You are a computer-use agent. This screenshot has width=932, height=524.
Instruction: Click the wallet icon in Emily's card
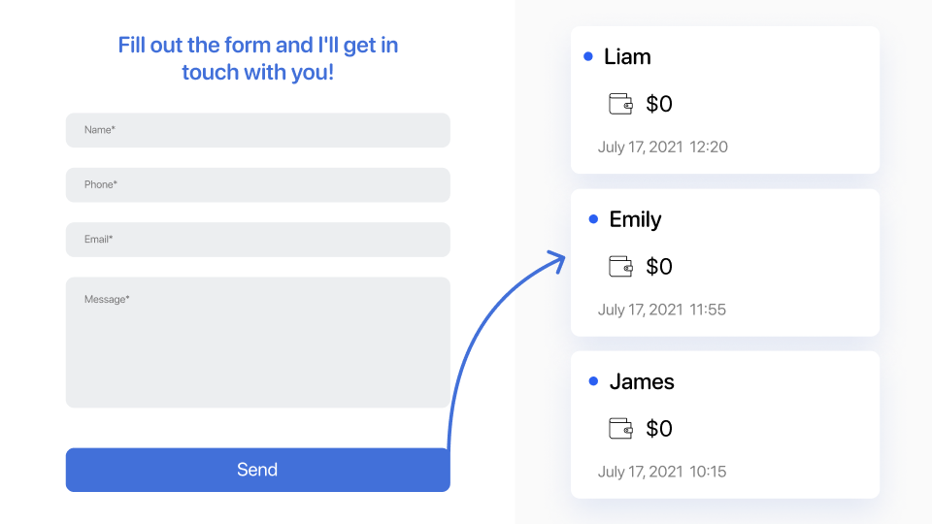tap(620, 266)
